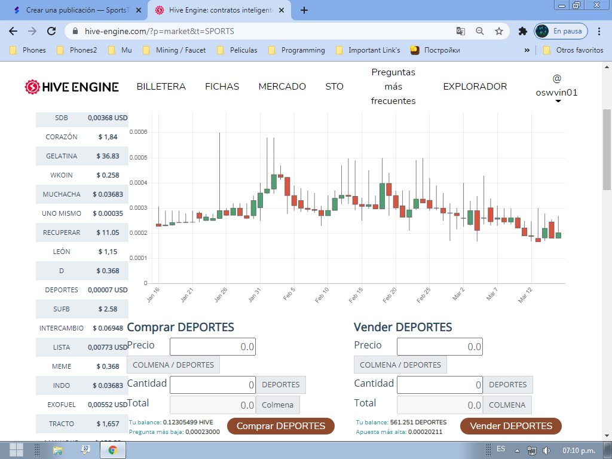The image size is (612, 459).
Task: Open the translate page icon
Action: 461,31
